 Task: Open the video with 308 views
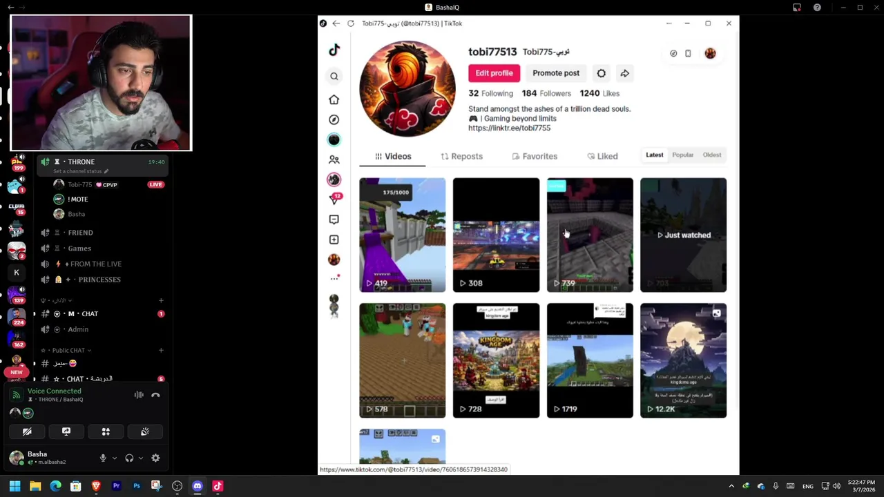[496, 235]
